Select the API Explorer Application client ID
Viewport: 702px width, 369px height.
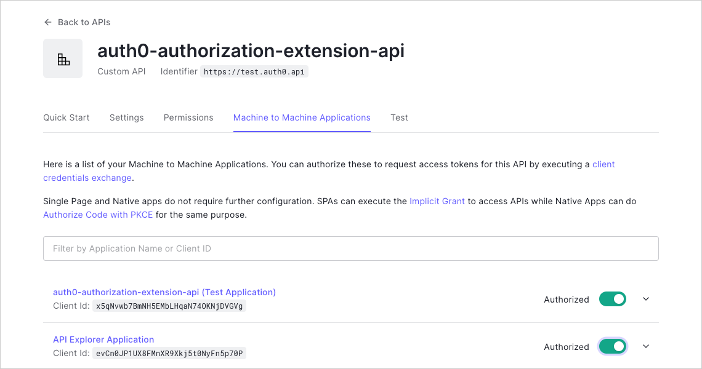[169, 353]
